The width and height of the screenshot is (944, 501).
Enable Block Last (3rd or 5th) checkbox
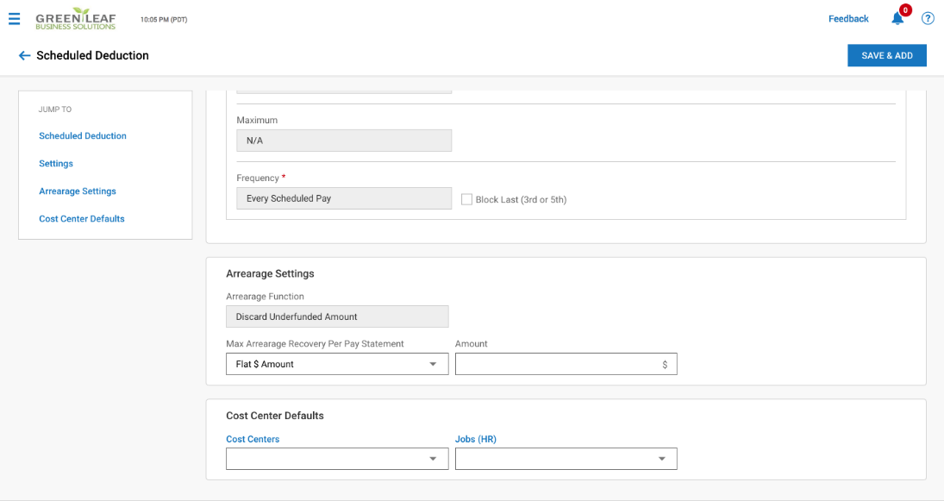click(x=467, y=199)
